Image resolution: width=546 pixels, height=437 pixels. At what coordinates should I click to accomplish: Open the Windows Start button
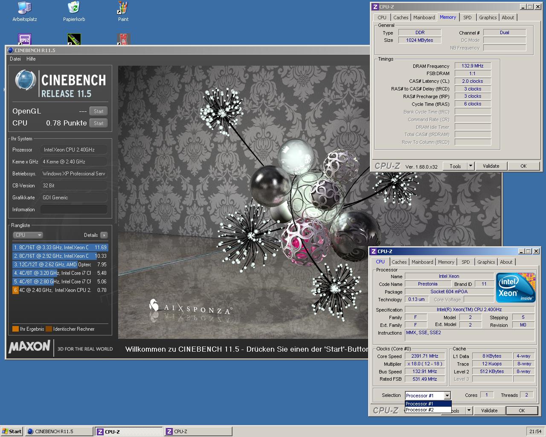[x=12, y=431]
